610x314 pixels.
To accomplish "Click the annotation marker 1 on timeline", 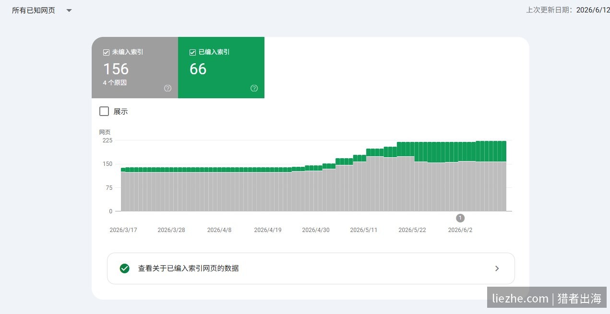I will click(x=460, y=218).
